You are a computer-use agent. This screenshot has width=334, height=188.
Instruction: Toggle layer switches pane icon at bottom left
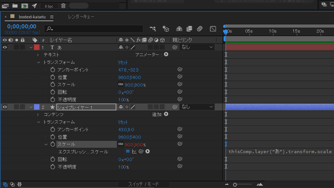(5, 184)
